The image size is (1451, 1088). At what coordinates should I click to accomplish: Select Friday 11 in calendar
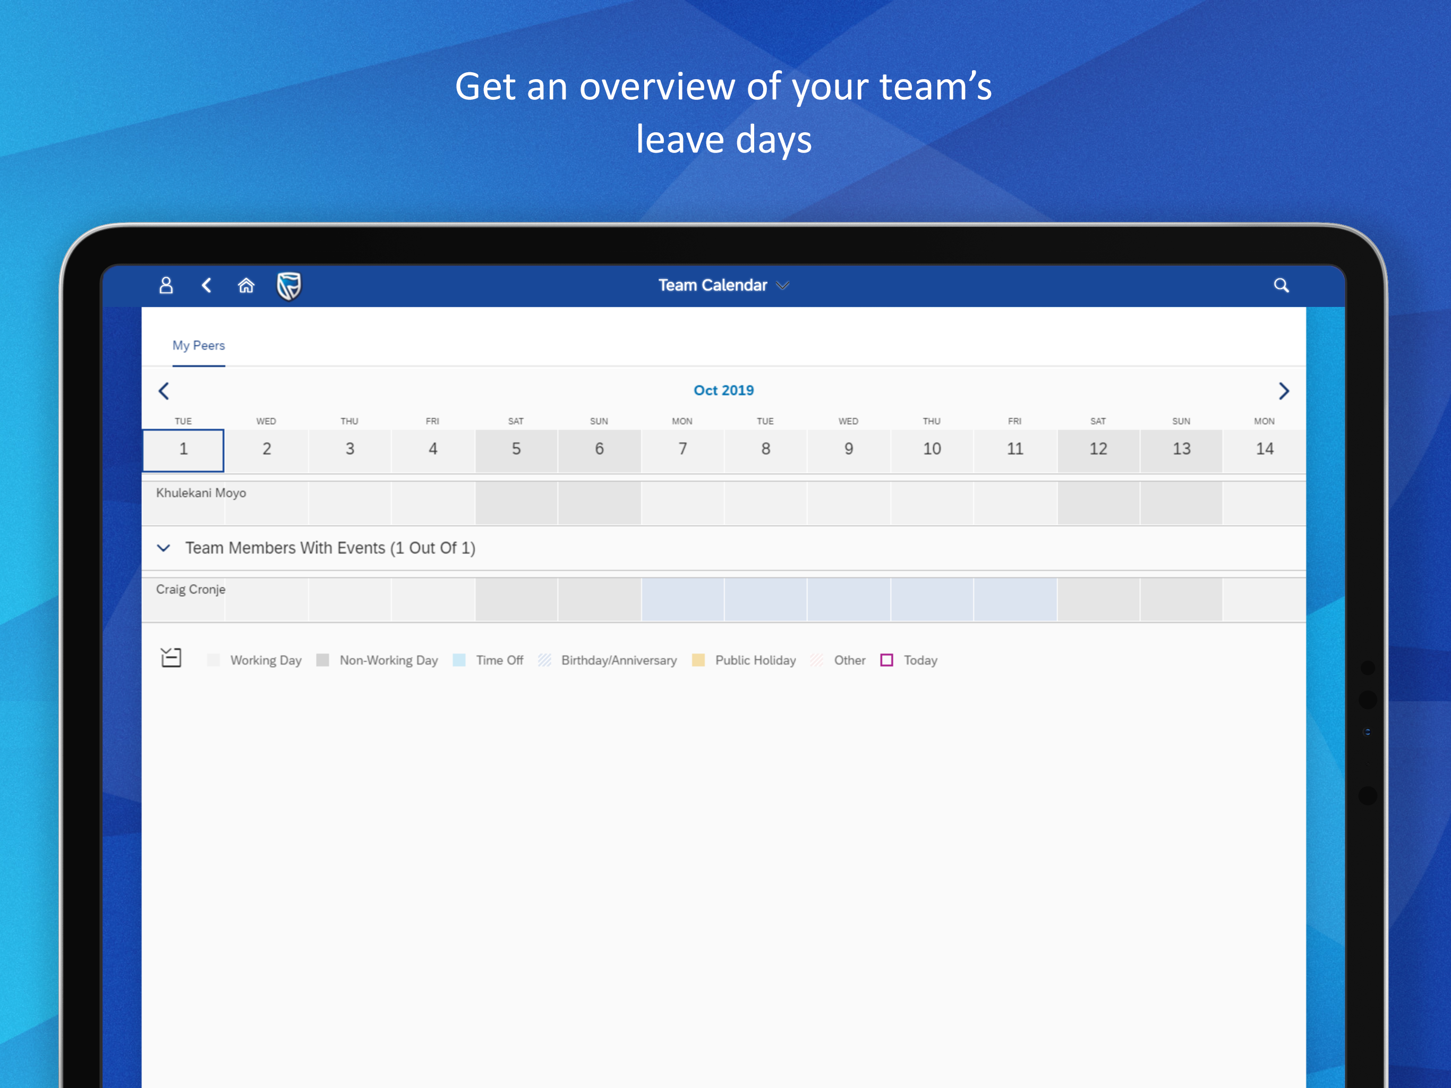coord(1015,450)
